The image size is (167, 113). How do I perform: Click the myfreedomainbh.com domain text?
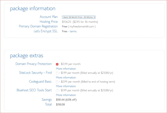click(x=82, y=27)
